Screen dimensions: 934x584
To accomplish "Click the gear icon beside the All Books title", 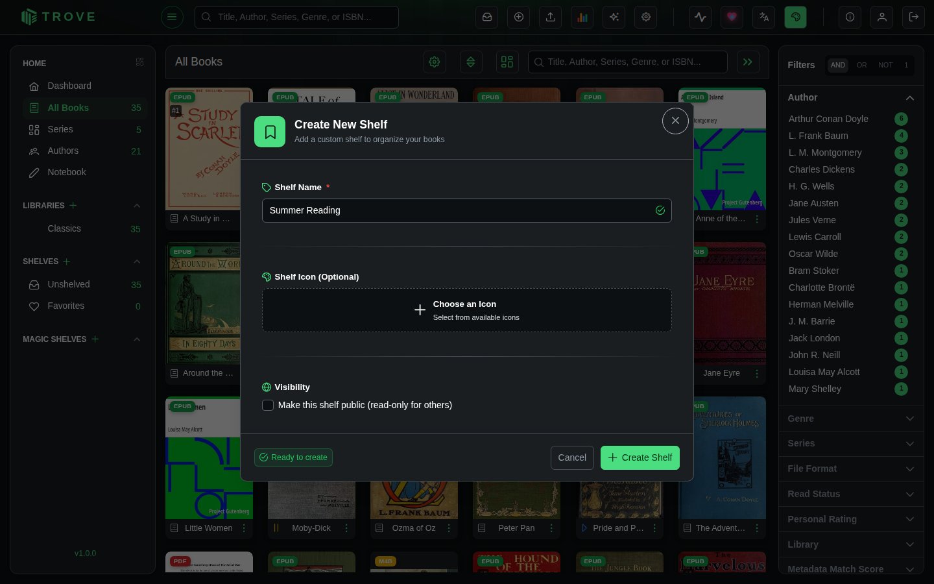I will point(435,62).
